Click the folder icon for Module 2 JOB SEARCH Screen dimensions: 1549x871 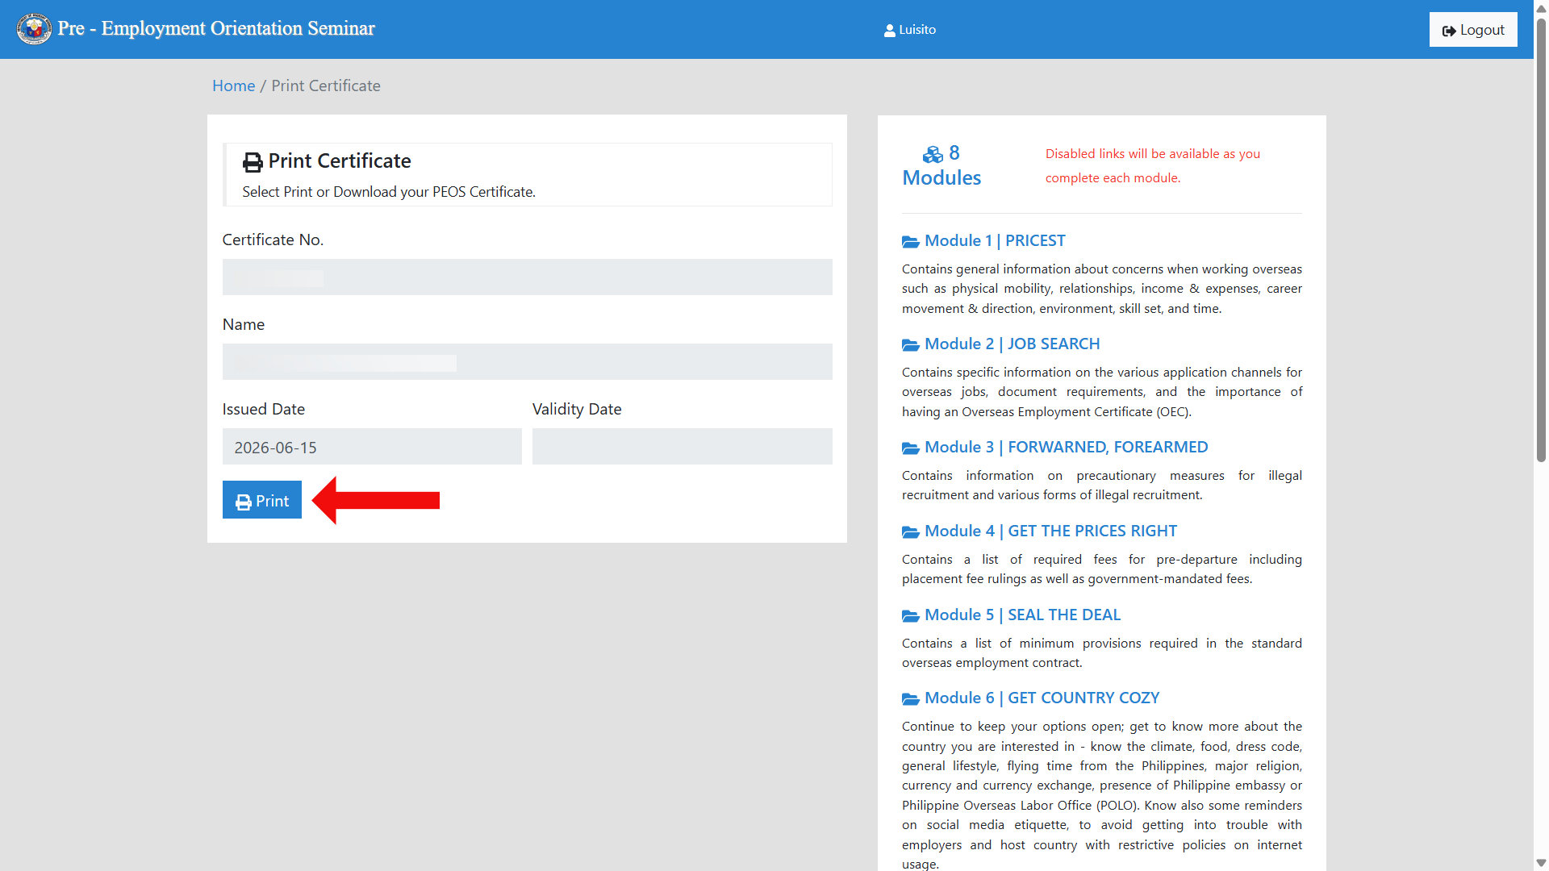pyautogui.click(x=910, y=344)
